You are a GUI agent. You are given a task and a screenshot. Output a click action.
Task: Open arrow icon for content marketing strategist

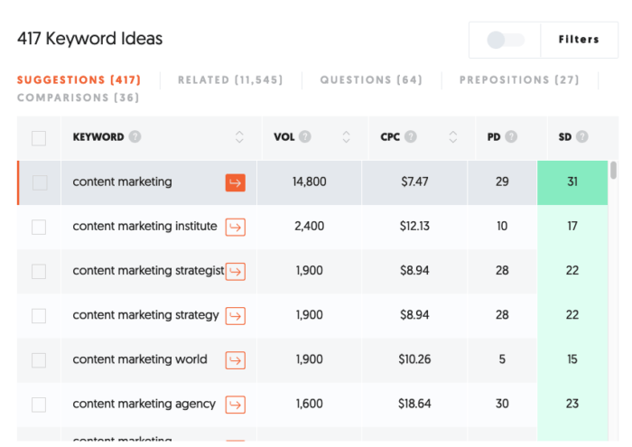(x=236, y=271)
